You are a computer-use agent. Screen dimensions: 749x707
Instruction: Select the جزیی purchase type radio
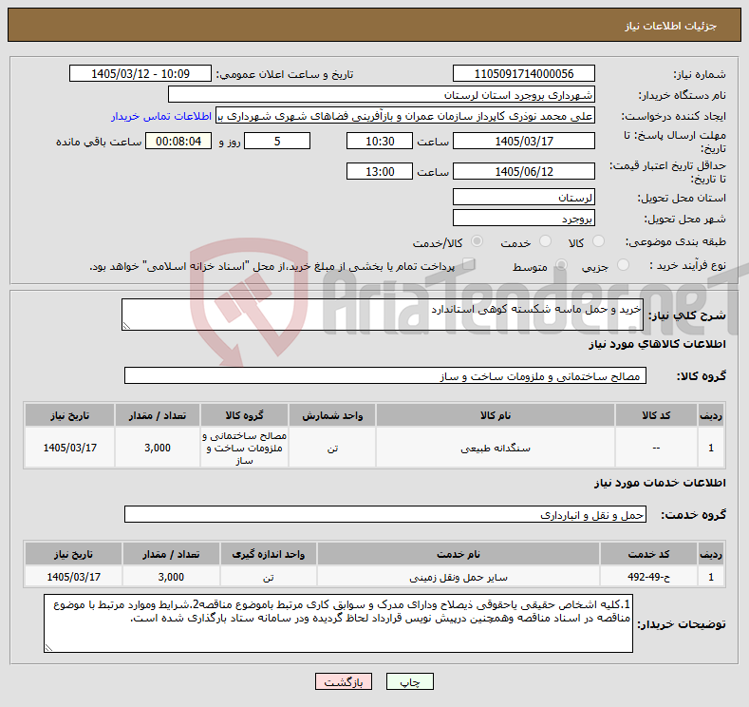[623, 264]
